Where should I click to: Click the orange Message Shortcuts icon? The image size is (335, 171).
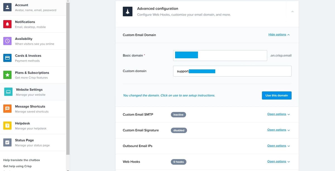[x=7, y=109]
